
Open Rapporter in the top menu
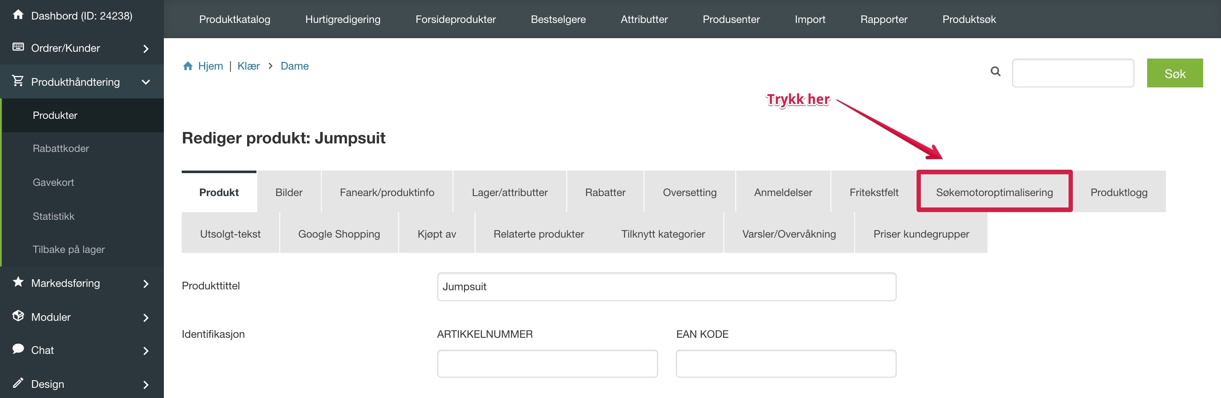[883, 20]
